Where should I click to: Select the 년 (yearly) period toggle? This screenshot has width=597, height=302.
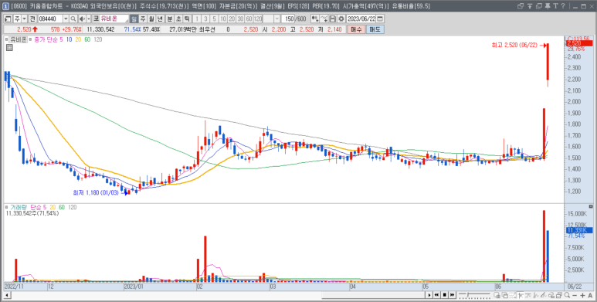(160, 19)
